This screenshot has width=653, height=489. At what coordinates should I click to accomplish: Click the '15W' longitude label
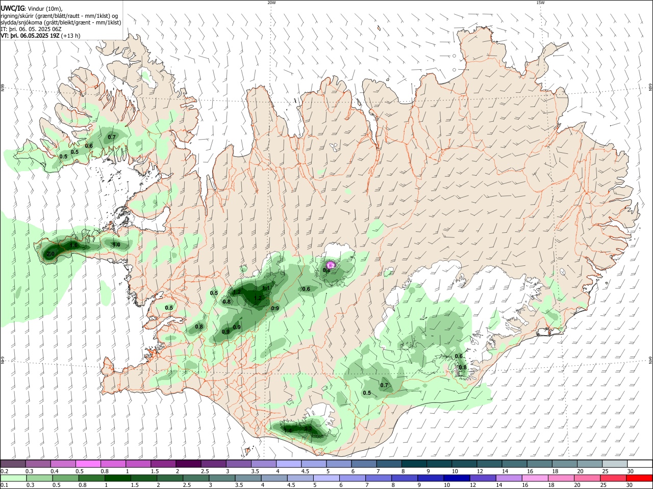click(x=540, y=3)
